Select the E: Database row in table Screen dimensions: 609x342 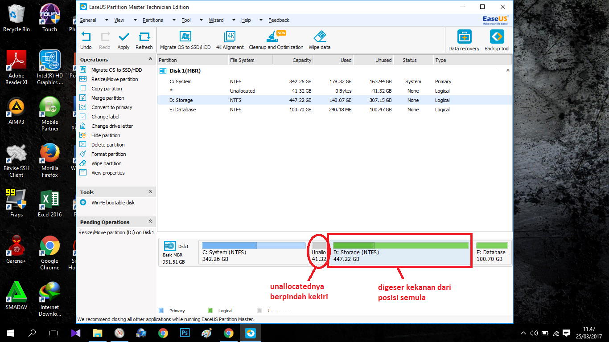point(334,110)
